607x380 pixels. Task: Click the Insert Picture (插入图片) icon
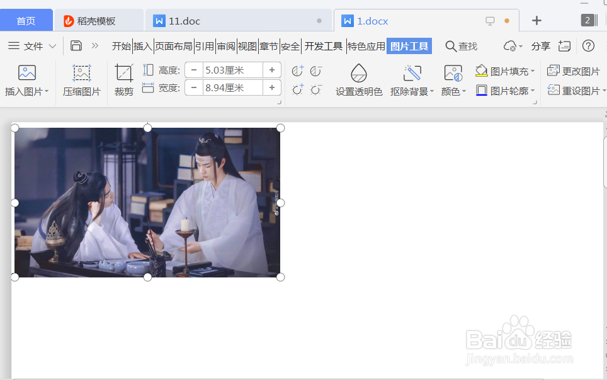pos(26,73)
